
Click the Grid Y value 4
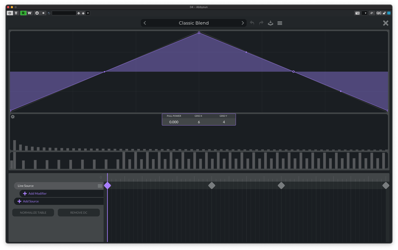[224, 122]
